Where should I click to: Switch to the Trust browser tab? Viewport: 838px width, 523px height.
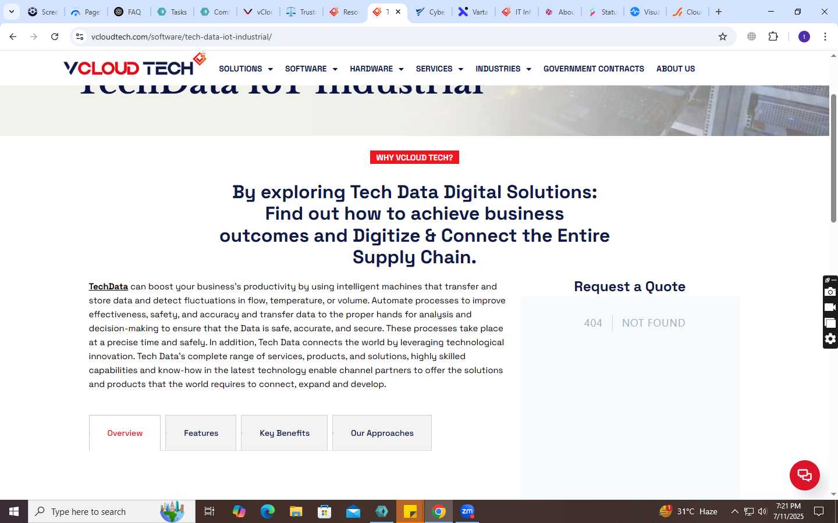pos(301,12)
